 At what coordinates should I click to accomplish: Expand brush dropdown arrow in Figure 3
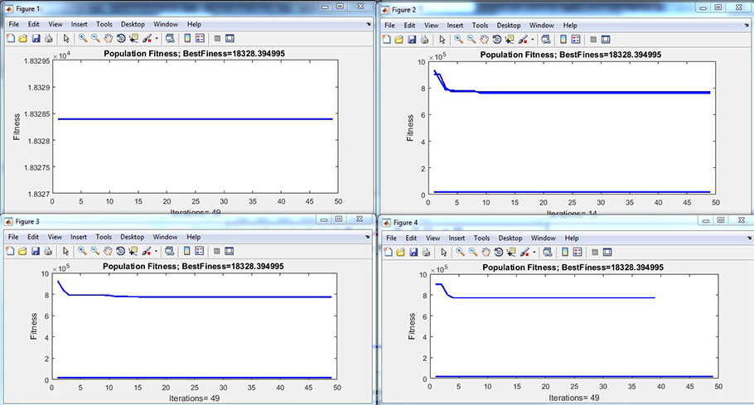156,250
